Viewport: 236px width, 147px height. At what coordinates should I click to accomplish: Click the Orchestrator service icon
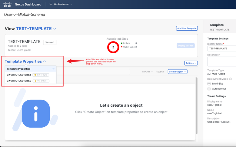(51, 4)
